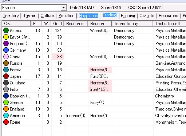Sort by the Gold column header
186x136 pixels.
pyautogui.click(x=58, y=24)
